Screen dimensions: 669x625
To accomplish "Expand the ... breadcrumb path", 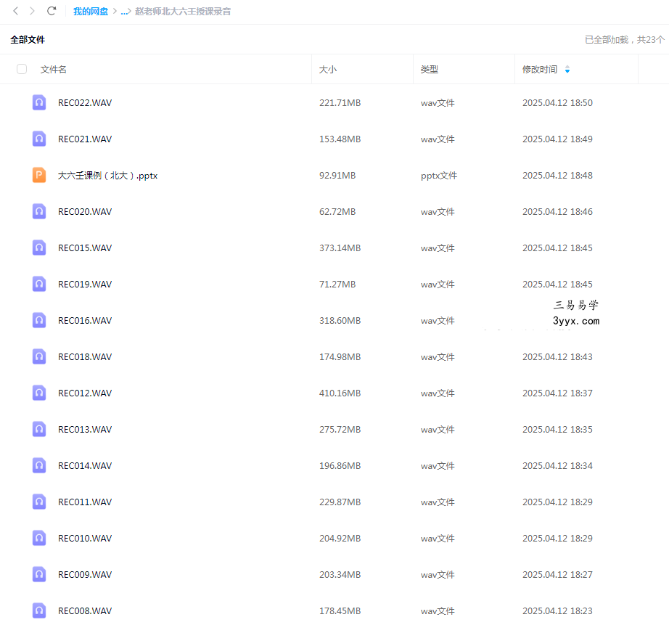I will click(125, 12).
